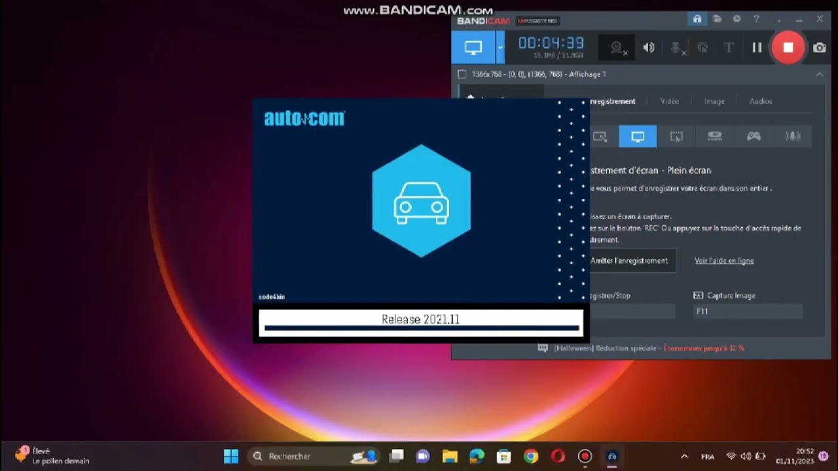Viewport: 838px width, 471px height.
Task: Stop recording with the red button
Action: pyautogui.click(x=788, y=47)
